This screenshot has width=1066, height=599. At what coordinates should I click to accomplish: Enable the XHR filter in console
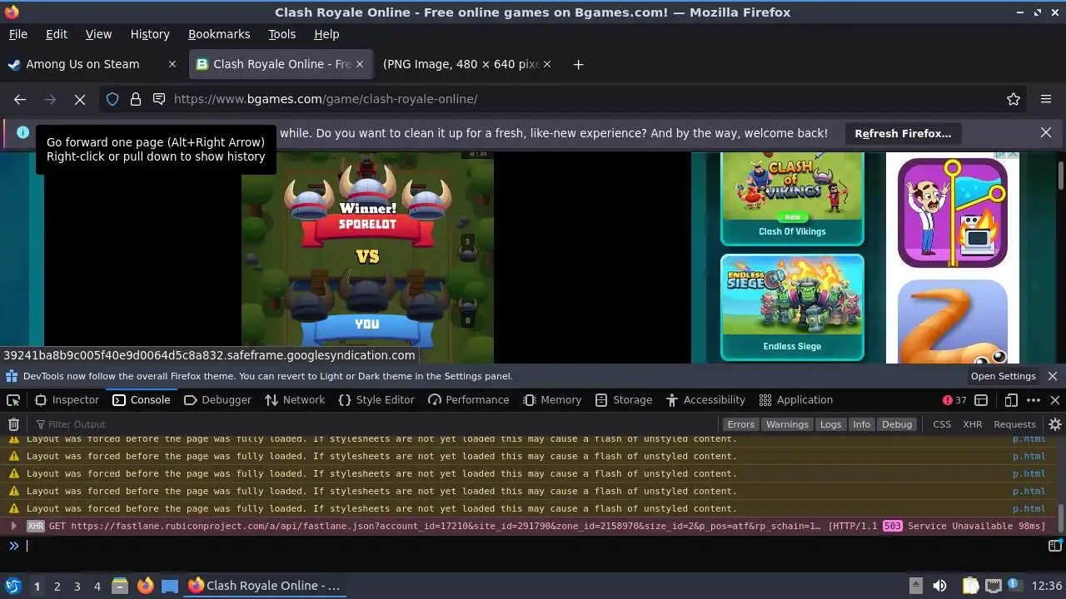pos(972,424)
